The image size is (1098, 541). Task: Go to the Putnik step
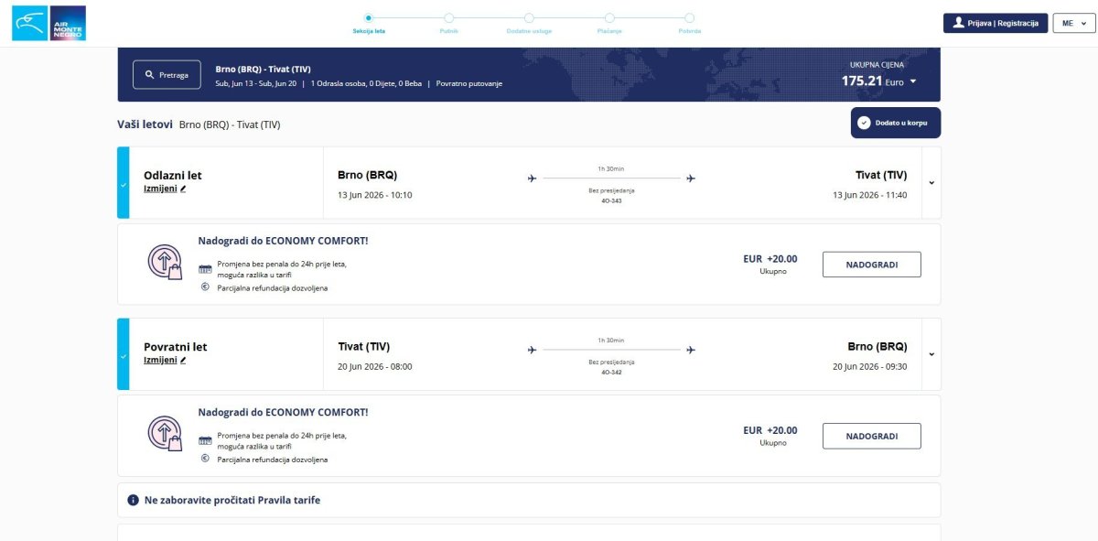tap(448, 17)
